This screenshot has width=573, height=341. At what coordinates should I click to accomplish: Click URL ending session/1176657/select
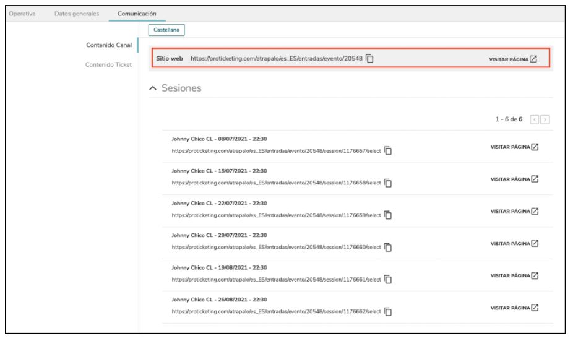point(276,150)
